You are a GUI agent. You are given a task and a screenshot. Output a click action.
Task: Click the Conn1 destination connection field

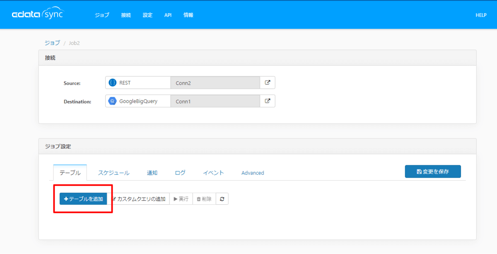pyautogui.click(x=215, y=101)
